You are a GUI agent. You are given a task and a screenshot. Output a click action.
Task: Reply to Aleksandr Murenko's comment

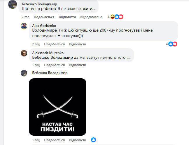pos(78,65)
